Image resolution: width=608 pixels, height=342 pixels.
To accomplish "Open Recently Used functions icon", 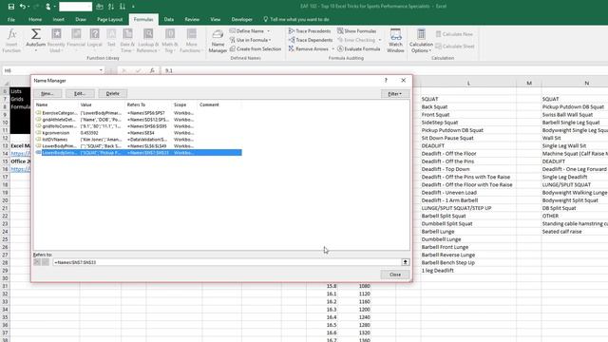I will click(x=57, y=34).
